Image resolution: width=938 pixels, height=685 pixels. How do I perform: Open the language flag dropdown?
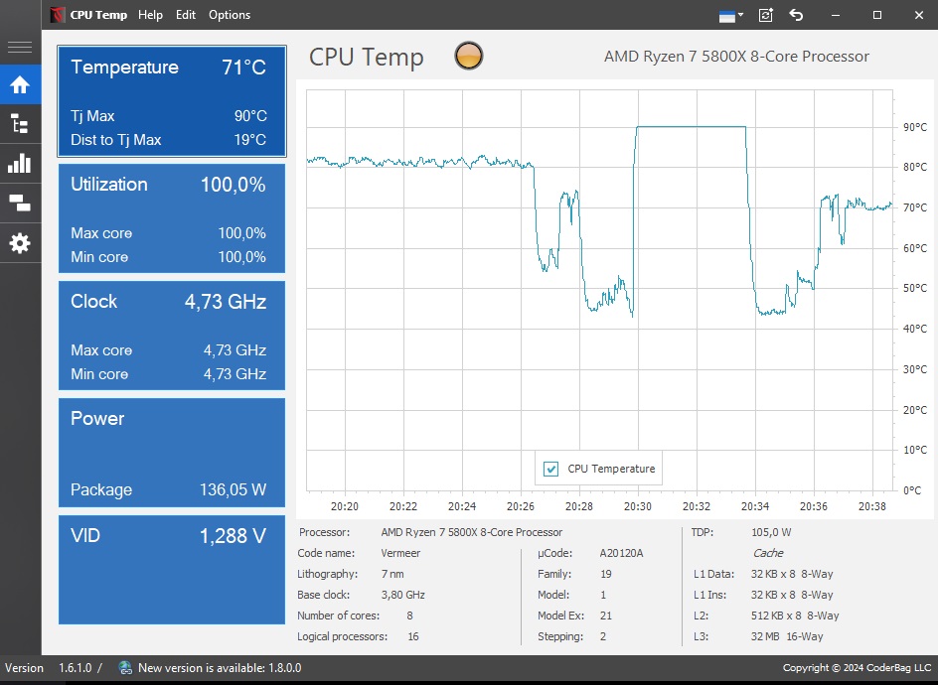click(x=731, y=16)
